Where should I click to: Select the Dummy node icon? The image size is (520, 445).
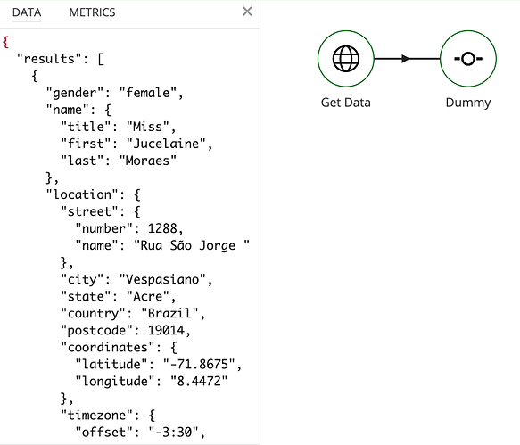click(468, 59)
